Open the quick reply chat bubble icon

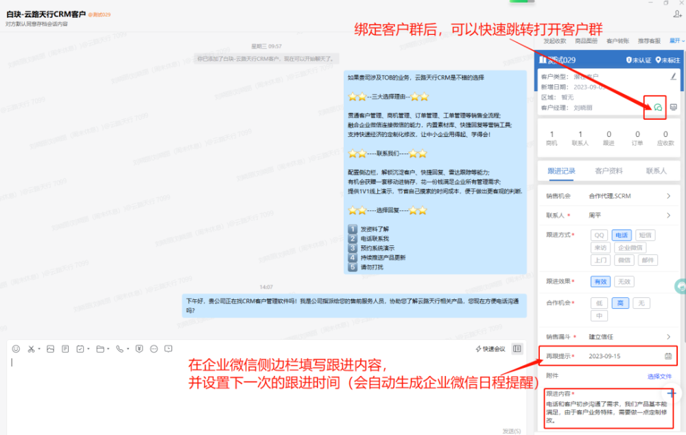pyautogui.click(x=169, y=349)
